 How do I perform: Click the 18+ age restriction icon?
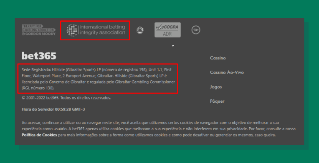pos(196,30)
